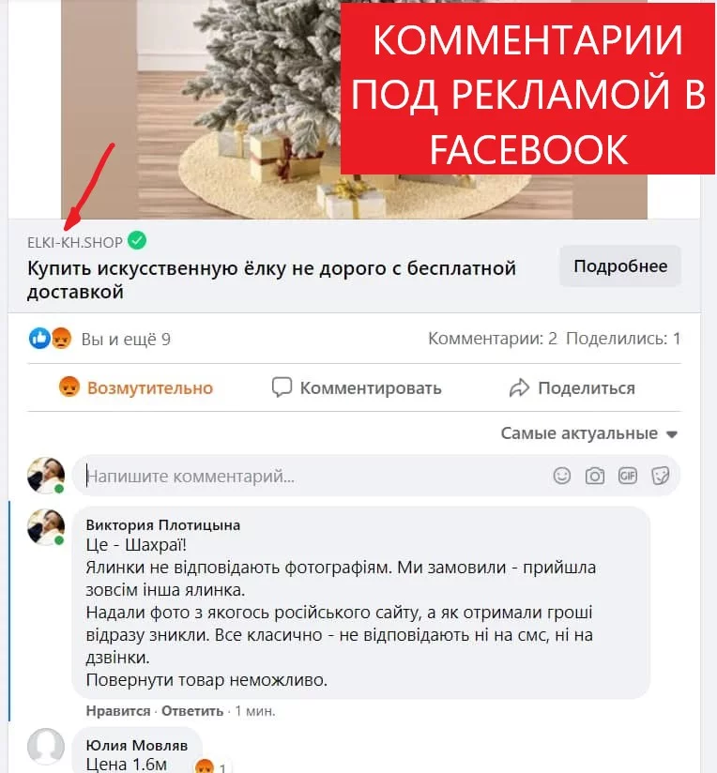Click angry reaction on Юлия Мовляв comment
Image resolution: width=717 pixels, height=773 pixels.
(x=205, y=766)
